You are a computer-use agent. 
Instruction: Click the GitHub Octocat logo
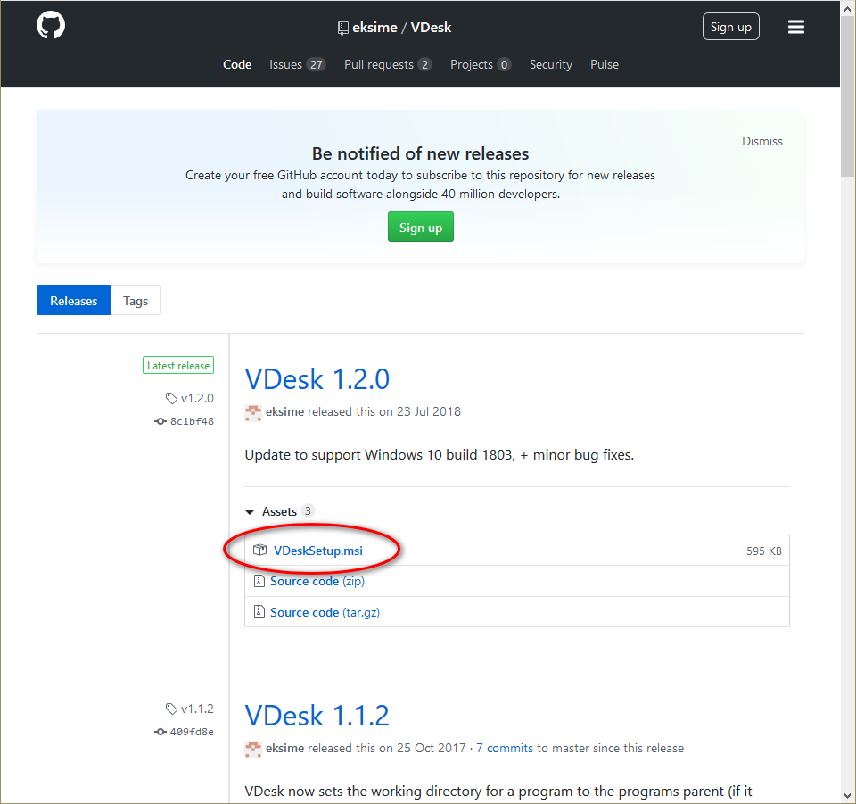coord(51,26)
